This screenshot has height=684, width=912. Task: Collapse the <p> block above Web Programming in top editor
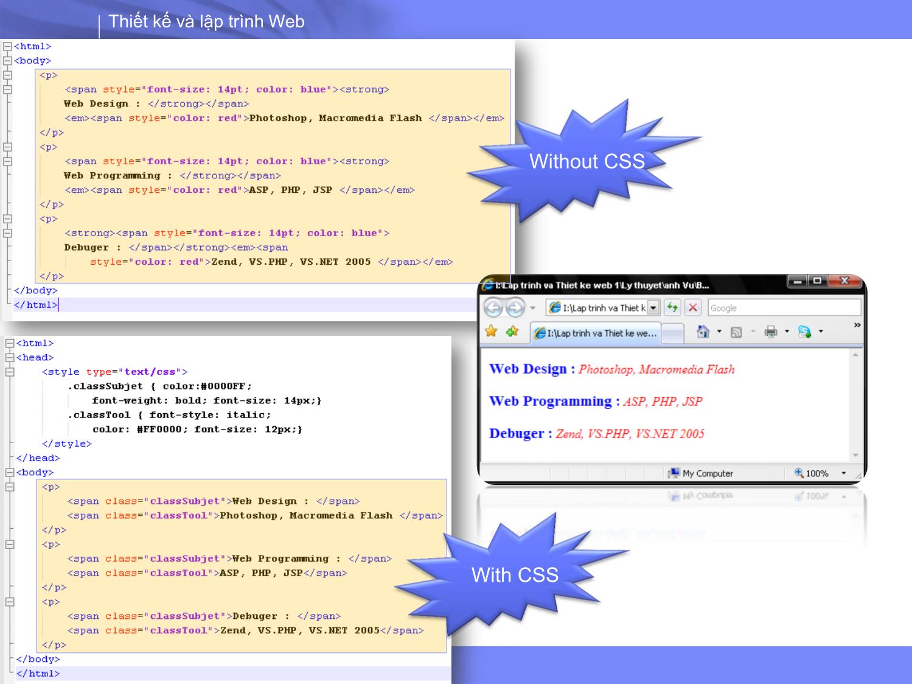pos(7,147)
